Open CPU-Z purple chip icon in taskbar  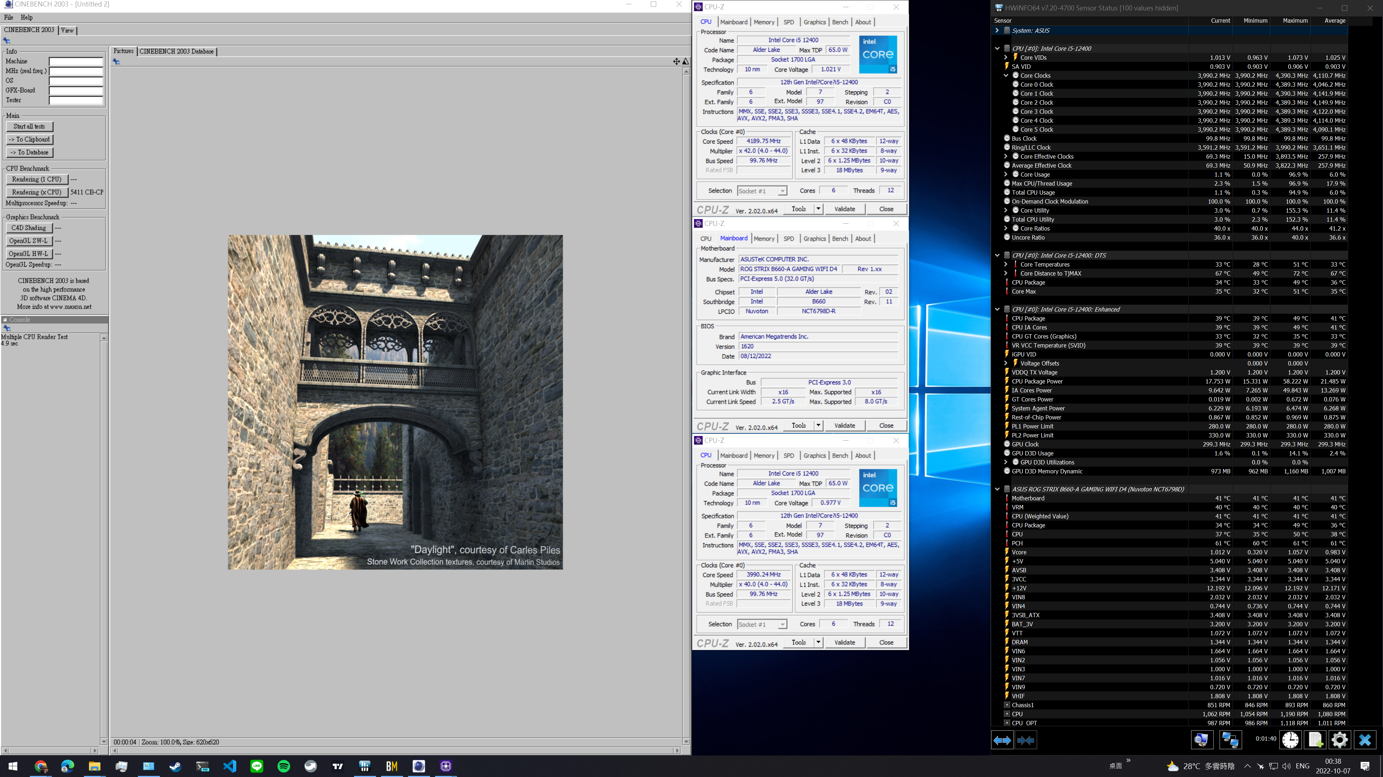446,766
